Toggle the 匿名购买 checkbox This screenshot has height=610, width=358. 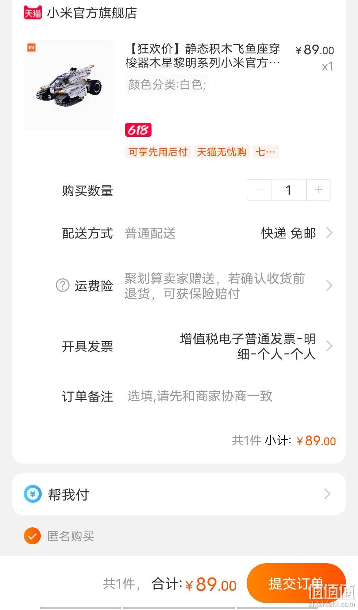tap(32, 536)
